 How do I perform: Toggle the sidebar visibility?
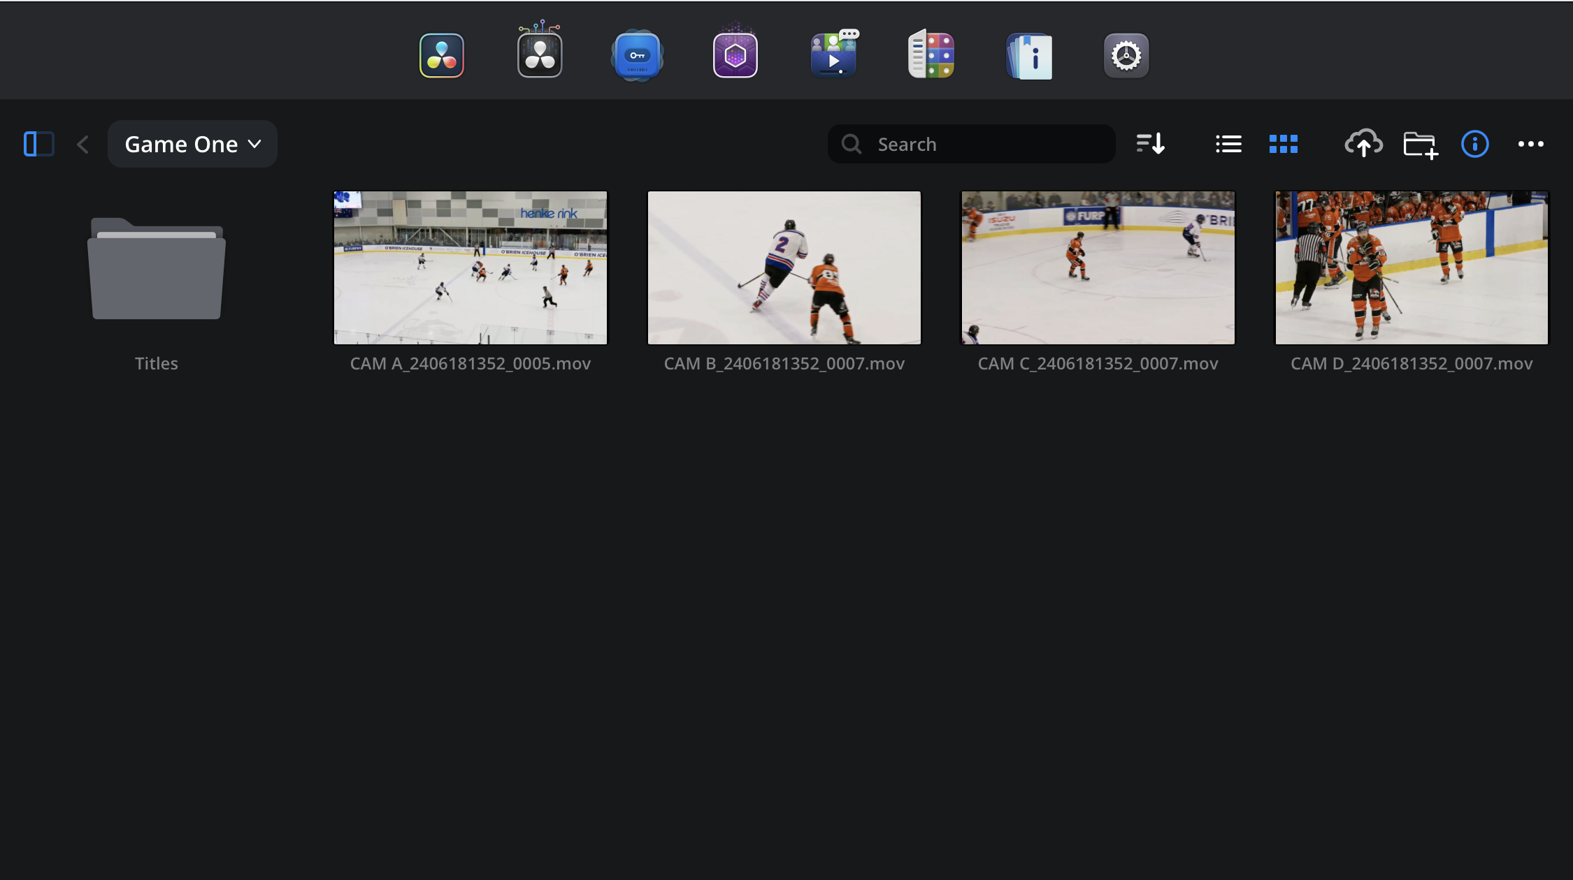38,144
